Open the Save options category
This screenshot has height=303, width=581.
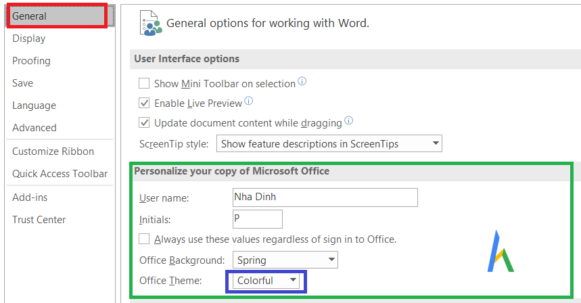[x=22, y=83]
